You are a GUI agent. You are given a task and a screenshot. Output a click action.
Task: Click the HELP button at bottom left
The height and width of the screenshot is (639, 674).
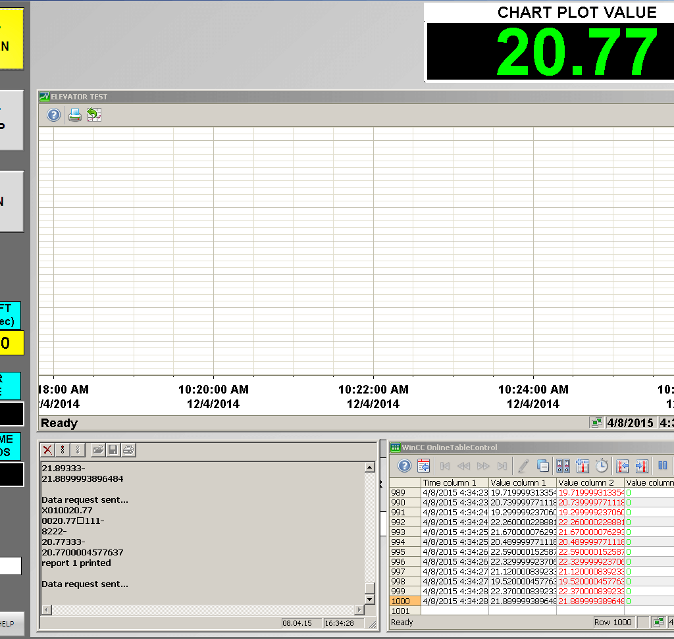coord(12,623)
